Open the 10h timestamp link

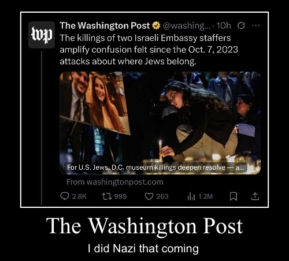(224, 25)
